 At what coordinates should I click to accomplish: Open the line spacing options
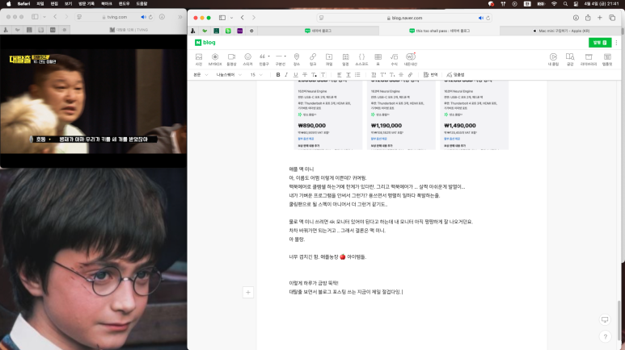coord(348,75)
